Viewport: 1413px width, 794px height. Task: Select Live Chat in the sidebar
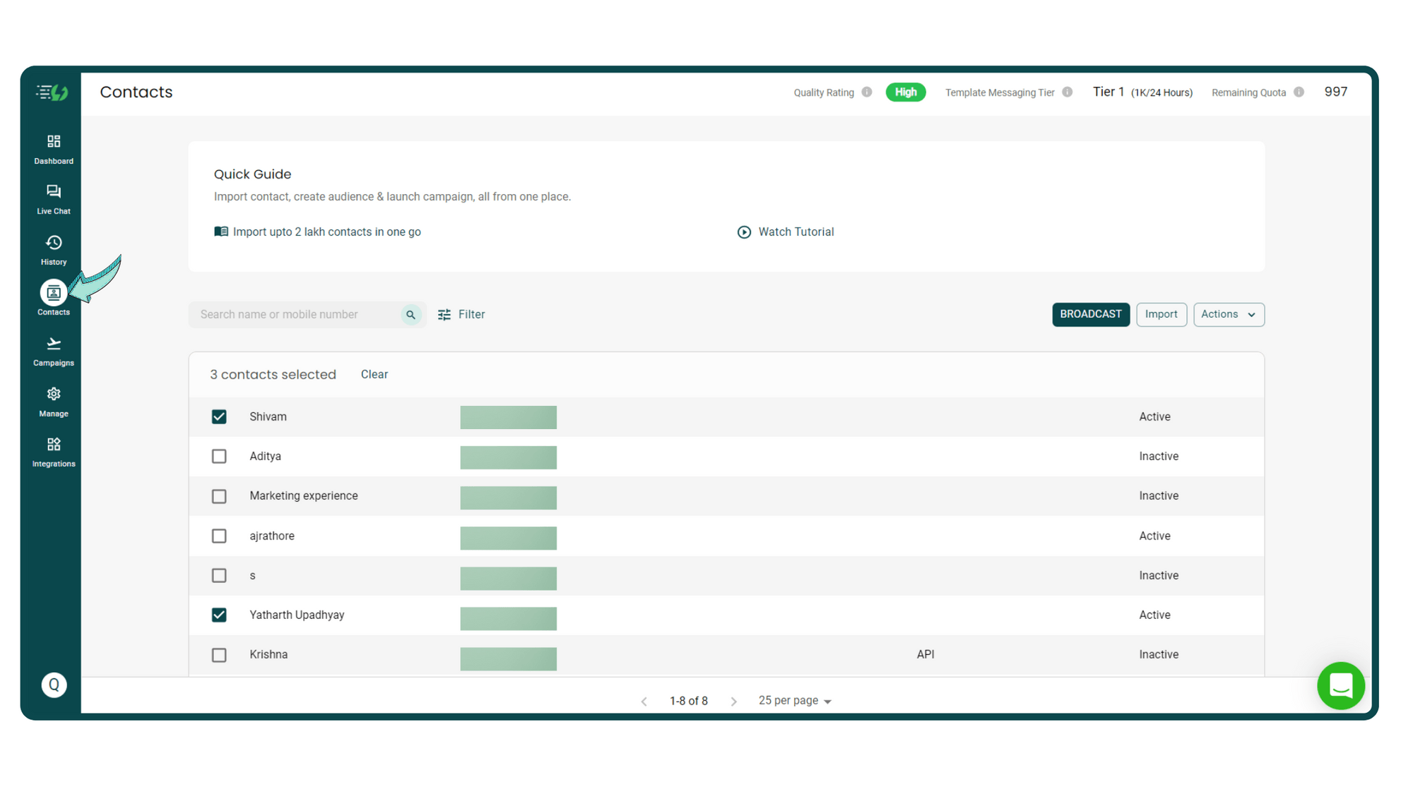(53, 198)
